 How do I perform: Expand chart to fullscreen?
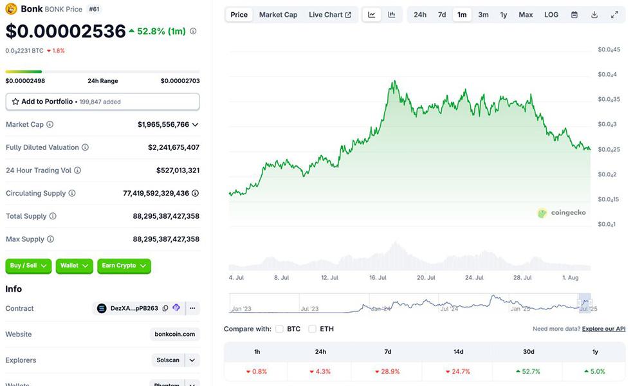[x=614, y=15]
